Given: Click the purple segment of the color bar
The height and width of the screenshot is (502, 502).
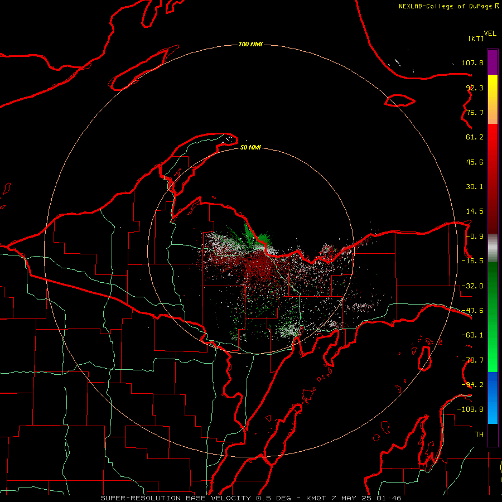Looking at the screenshot, I should [493, 62].
